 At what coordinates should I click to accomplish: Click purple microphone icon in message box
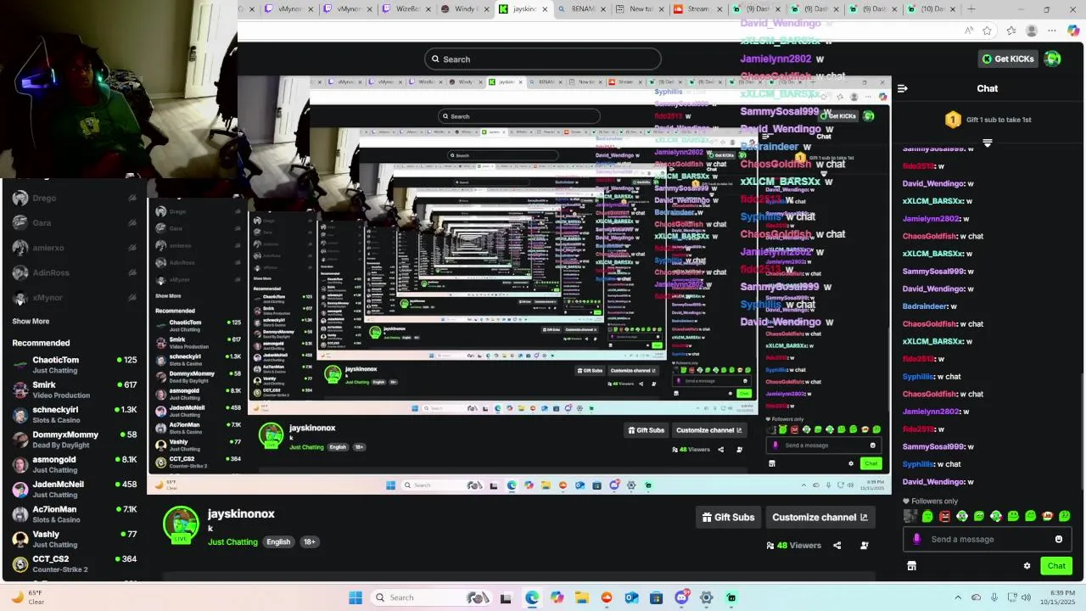[916, 539]
